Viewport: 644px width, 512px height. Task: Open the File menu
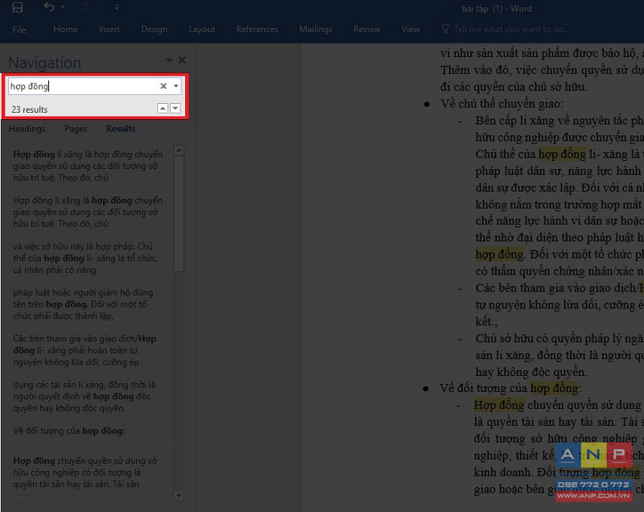(19, 30)
